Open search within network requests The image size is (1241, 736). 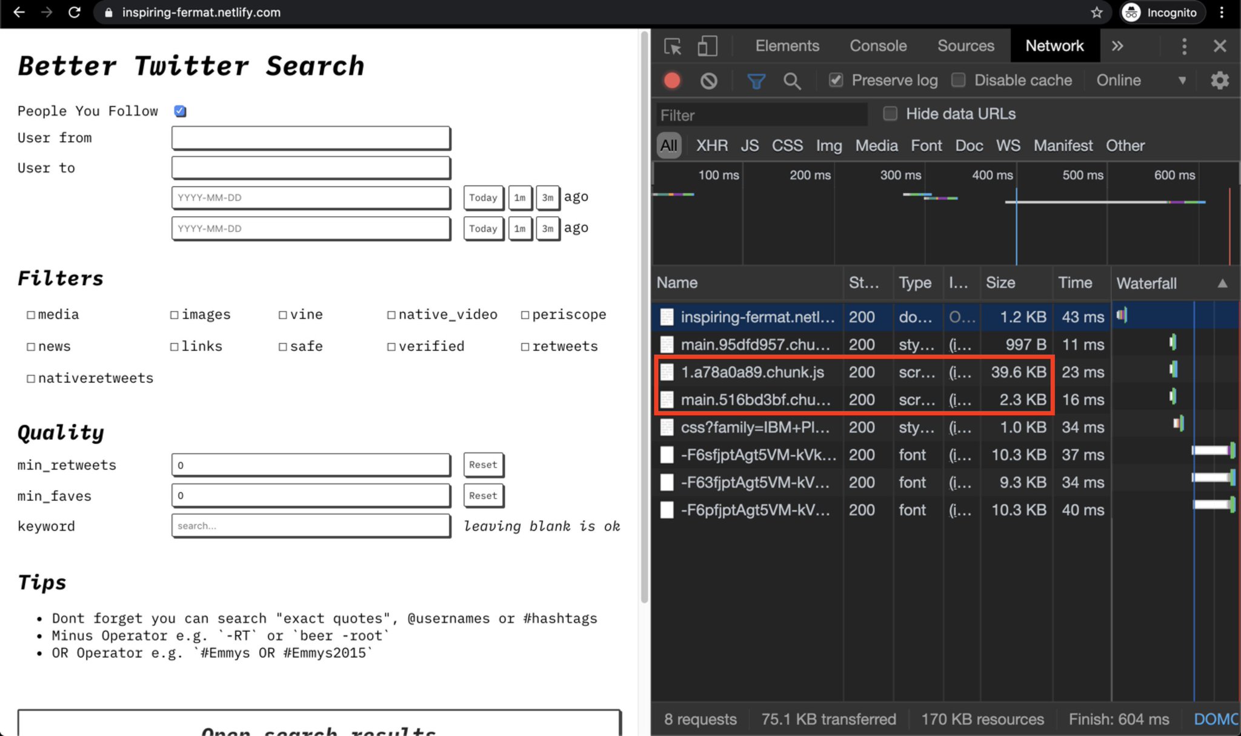point(793,81)
